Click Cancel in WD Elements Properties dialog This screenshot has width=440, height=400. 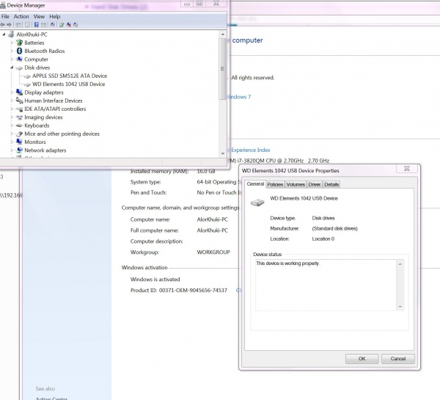(x=398, y=359)
